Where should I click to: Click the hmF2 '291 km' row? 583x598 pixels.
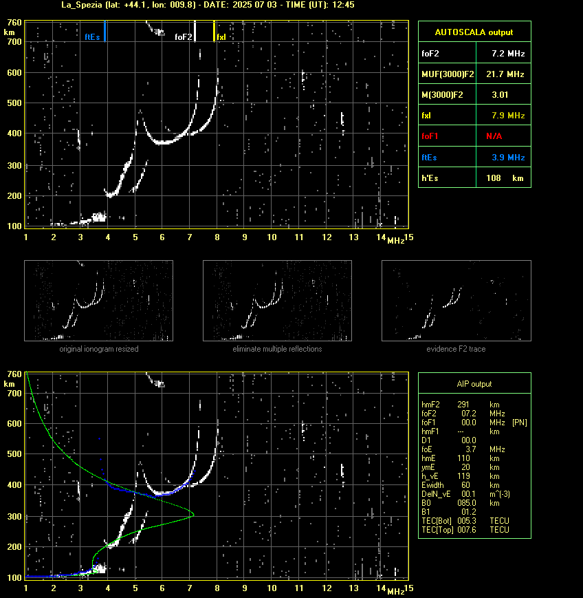pyautogui.click(x=461, y=404)
